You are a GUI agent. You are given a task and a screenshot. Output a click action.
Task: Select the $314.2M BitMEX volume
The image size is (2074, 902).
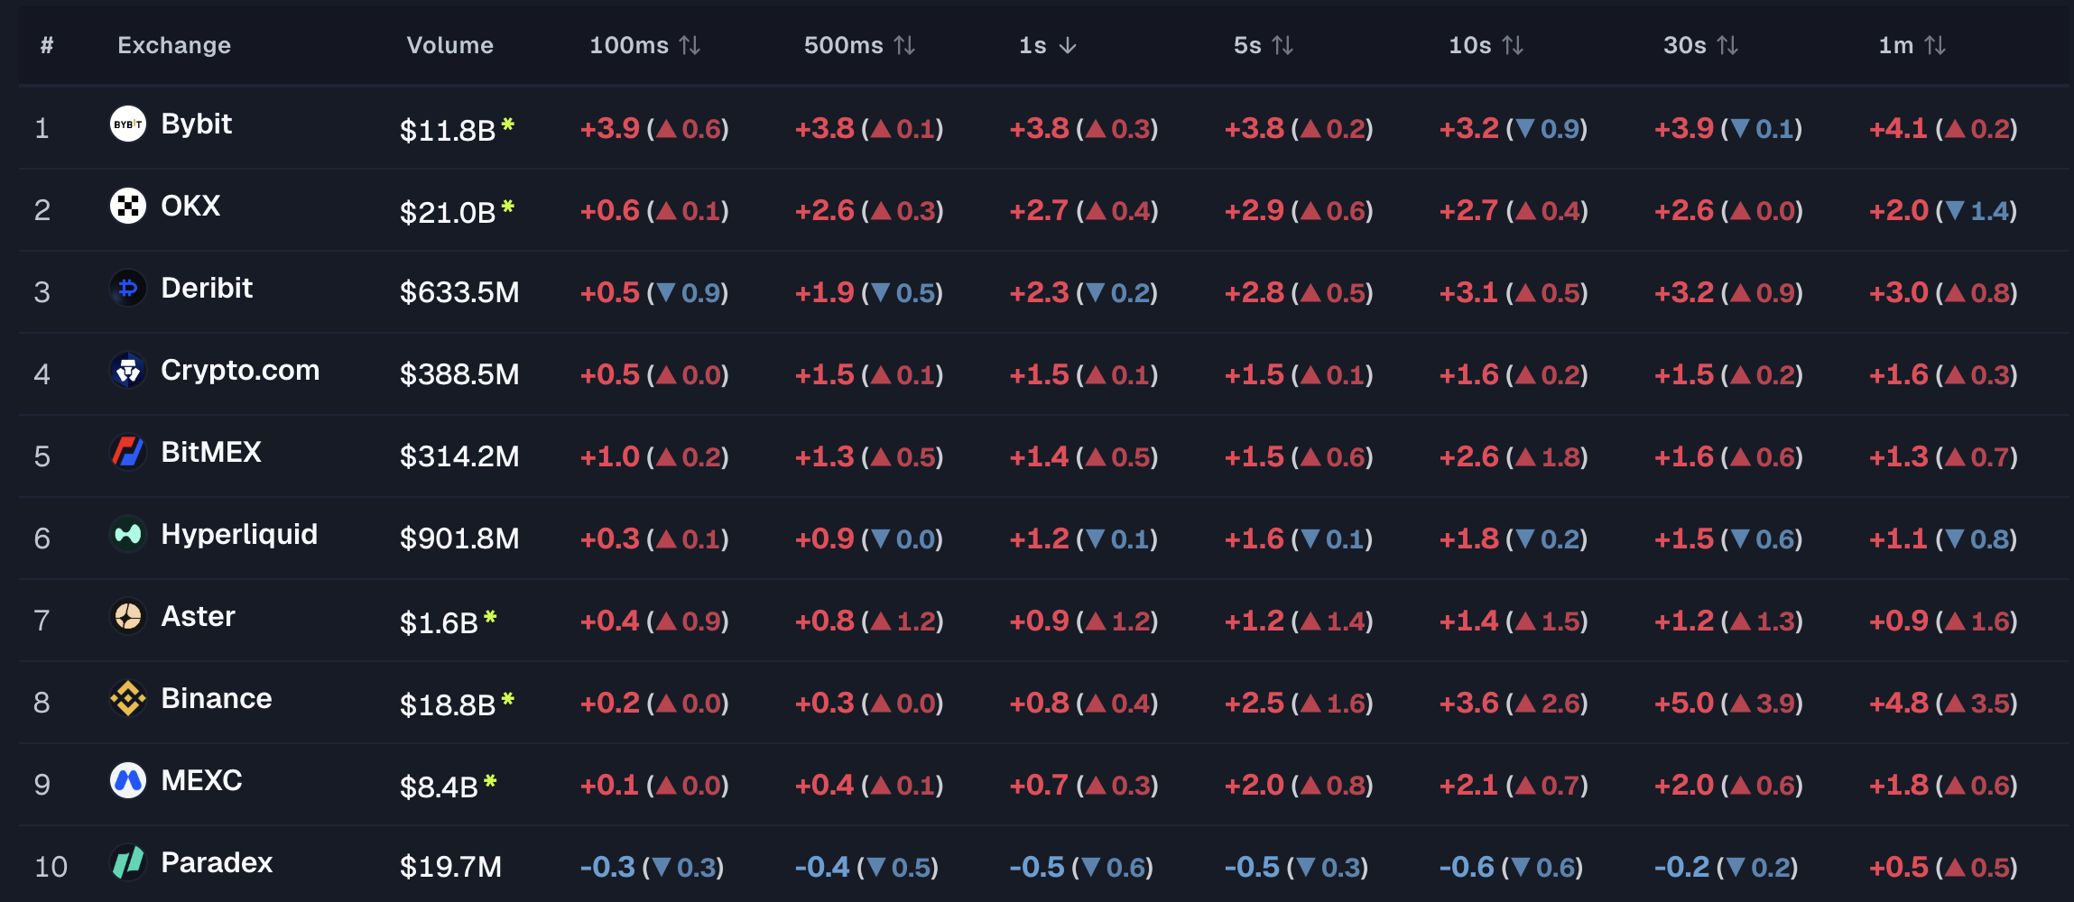[459, 456]
